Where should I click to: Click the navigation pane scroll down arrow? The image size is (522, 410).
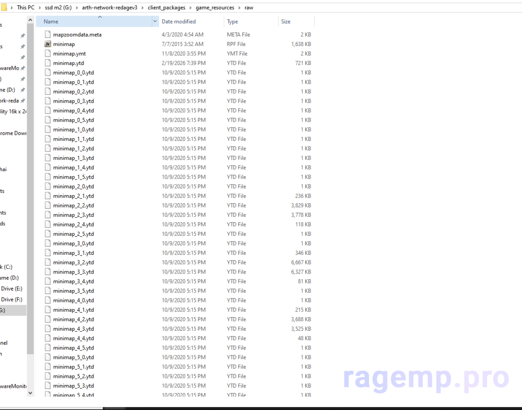click(x=30, y=393)
